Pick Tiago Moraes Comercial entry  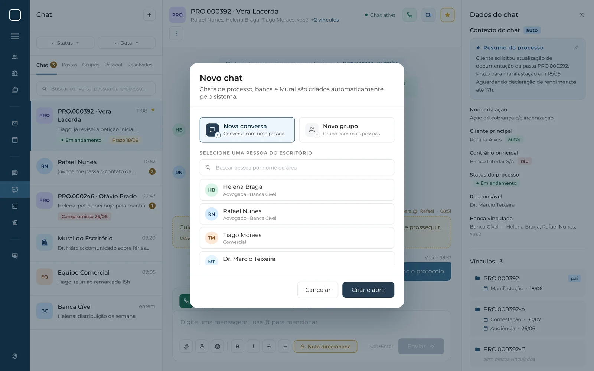coord(297,238)
